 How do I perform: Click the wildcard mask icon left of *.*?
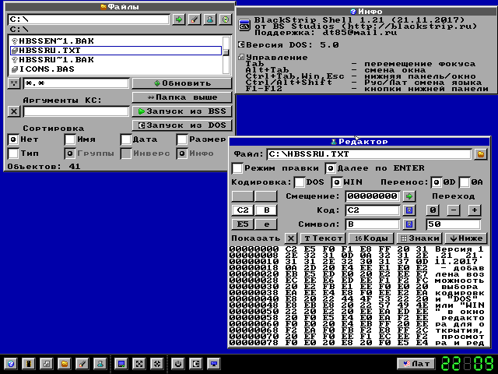tap(14, 83)
